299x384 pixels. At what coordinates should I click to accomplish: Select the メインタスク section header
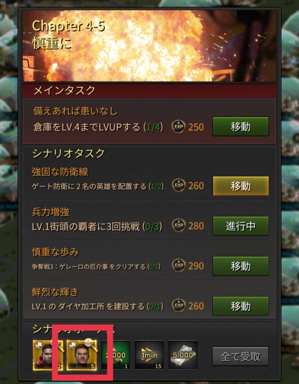coord(149,91)
